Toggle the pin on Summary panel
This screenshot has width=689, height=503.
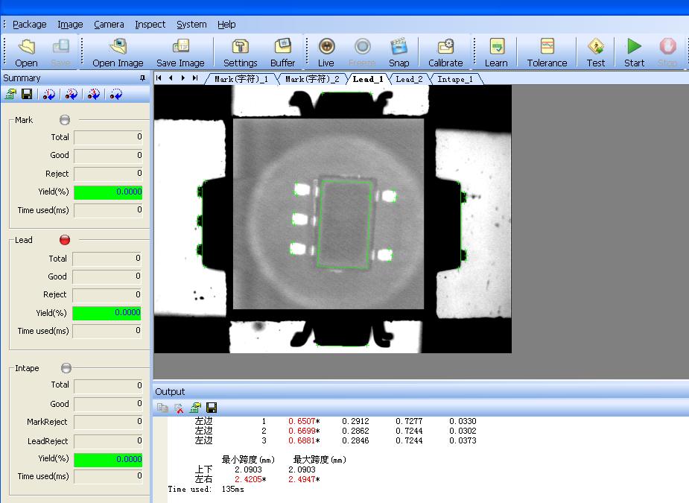[142, 78]
